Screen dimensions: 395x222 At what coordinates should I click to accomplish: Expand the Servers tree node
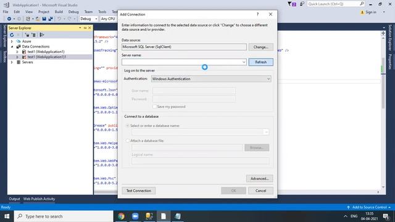pyautogui.click(x=12, y=62)
